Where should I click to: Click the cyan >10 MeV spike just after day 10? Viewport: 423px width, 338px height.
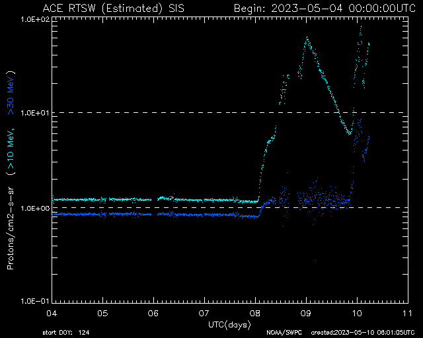[361, 27]
